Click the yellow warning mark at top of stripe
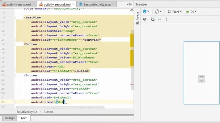The image size is (220, 123). pyautogui.click(x=132, y=18)
